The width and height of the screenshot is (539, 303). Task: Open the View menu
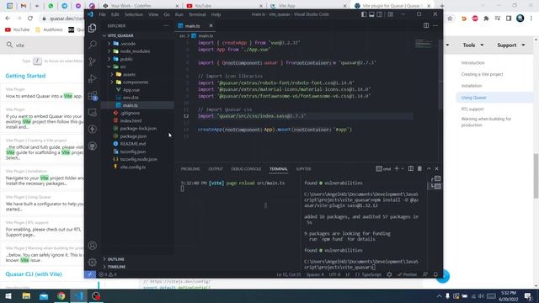click(153, 14)
